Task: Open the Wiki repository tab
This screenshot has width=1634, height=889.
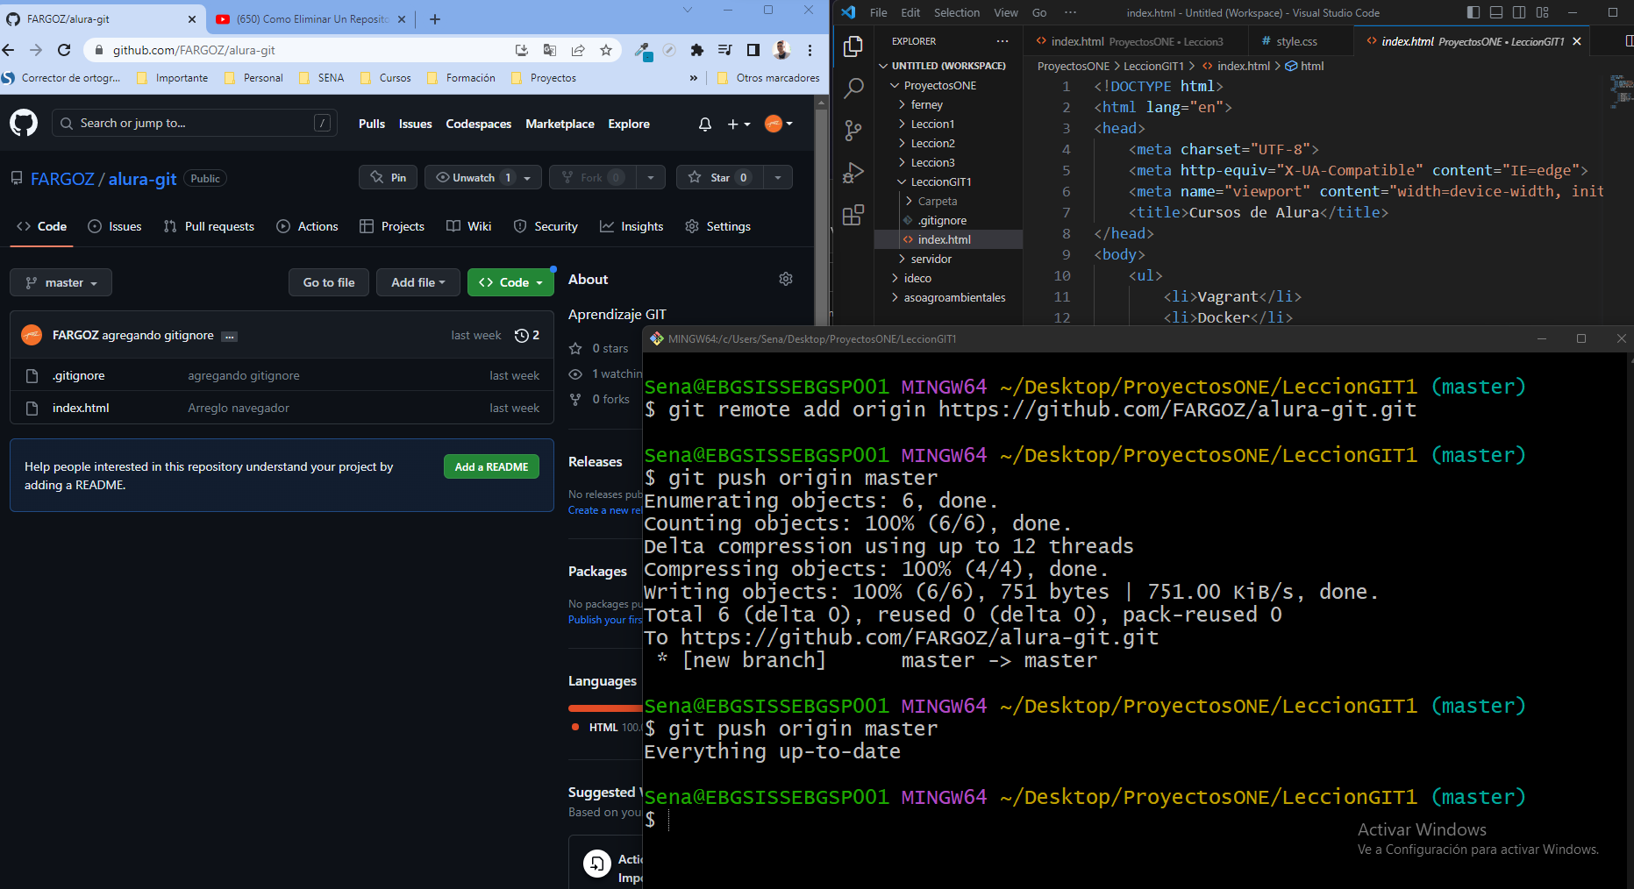Action: pos(468,226)
